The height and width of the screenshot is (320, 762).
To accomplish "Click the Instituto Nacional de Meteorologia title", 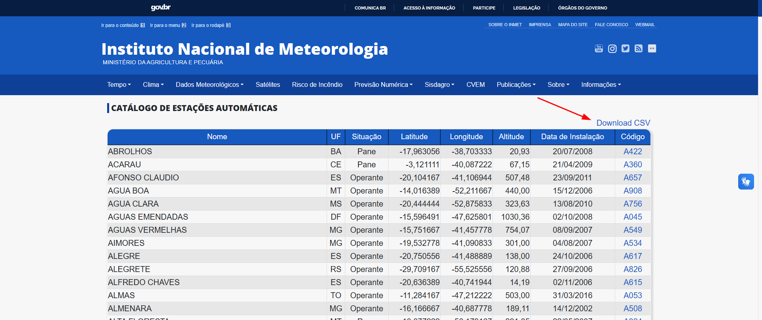I will tap(244, 49).
